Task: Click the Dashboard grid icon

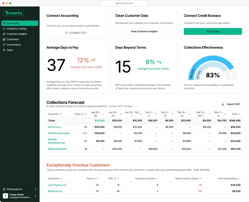Action: click(x=4, y=23)
